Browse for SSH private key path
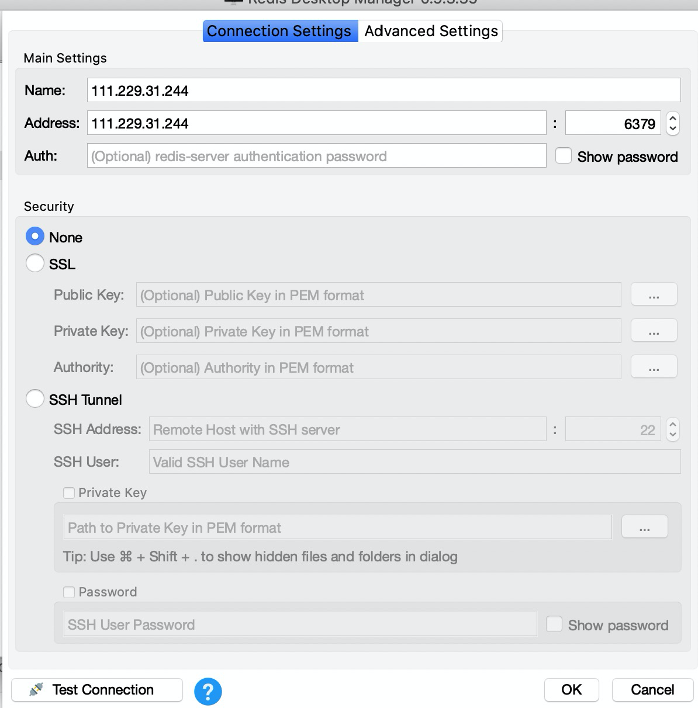The width and height of the screenshot is (698, 708). 645,527
